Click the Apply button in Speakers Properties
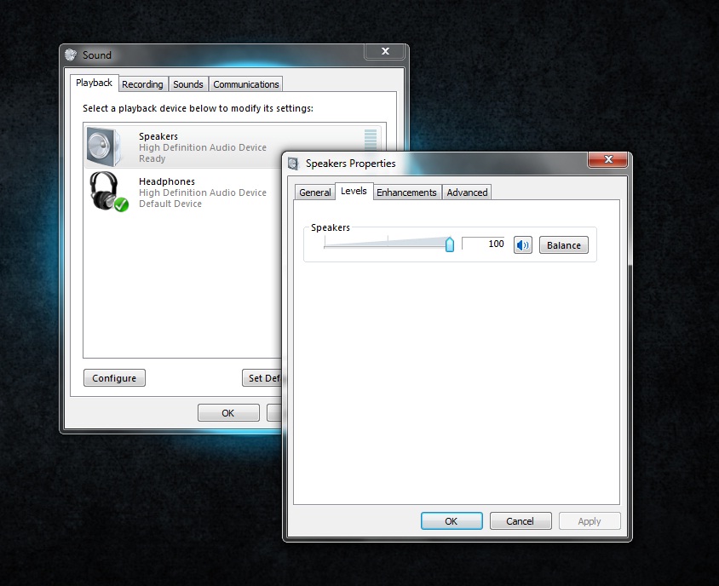 pyautogui.click(x=590, y=521)
